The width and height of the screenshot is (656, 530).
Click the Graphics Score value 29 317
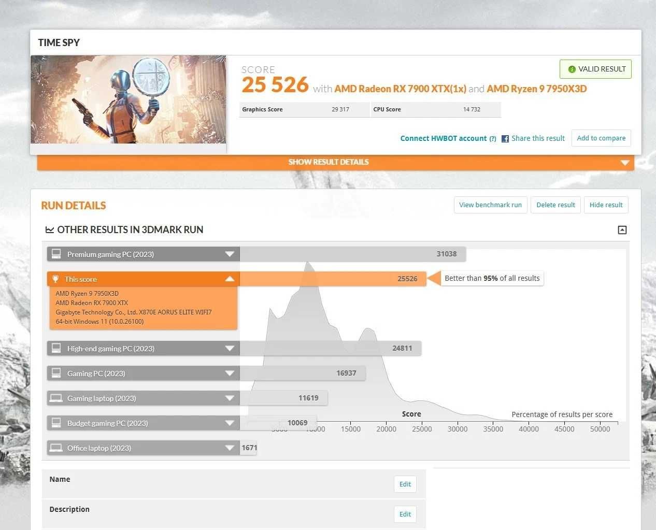pos(340,109)
